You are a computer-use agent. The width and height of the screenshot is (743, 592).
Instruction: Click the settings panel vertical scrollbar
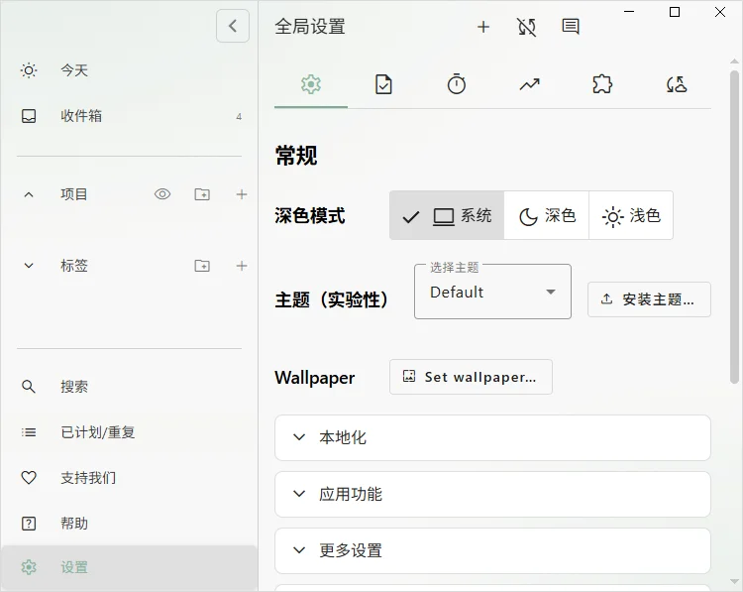coord(734,226)
